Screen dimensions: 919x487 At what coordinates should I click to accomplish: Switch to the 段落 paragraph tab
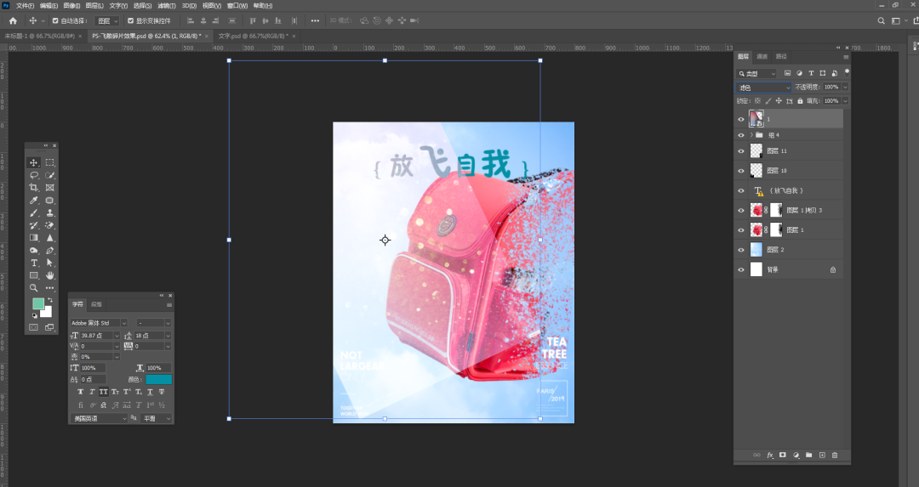[x=97, y=304]
